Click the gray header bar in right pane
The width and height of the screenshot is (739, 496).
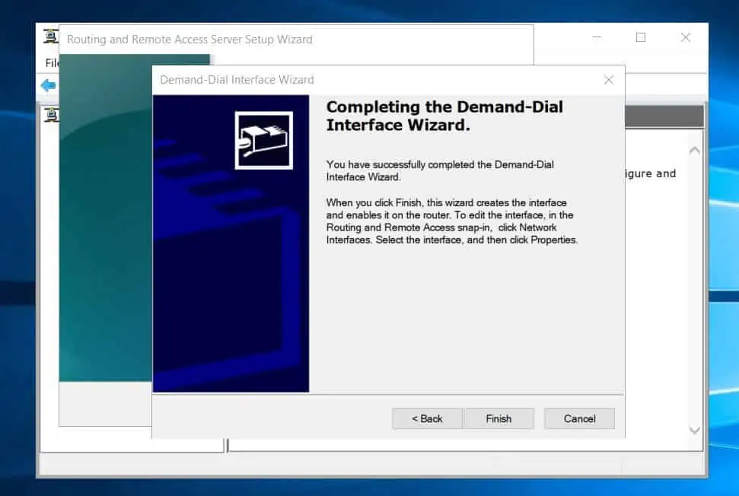pos(664,116)
